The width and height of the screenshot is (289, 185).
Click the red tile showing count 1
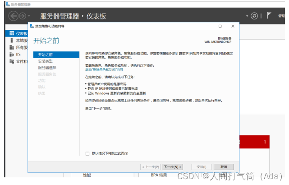[x=255, y=142]
